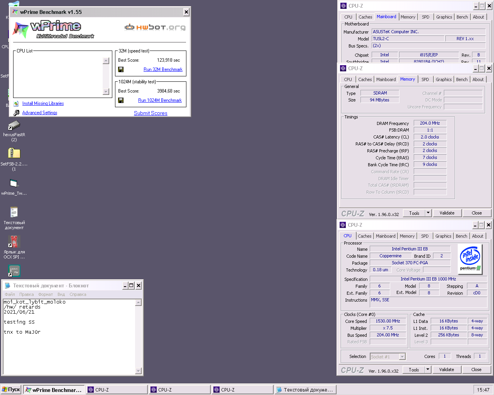The width and height of the screenshot is (494, 395).
Task: Select Bench tab in bottom CPU-Z window
Action: coord(462,236)
